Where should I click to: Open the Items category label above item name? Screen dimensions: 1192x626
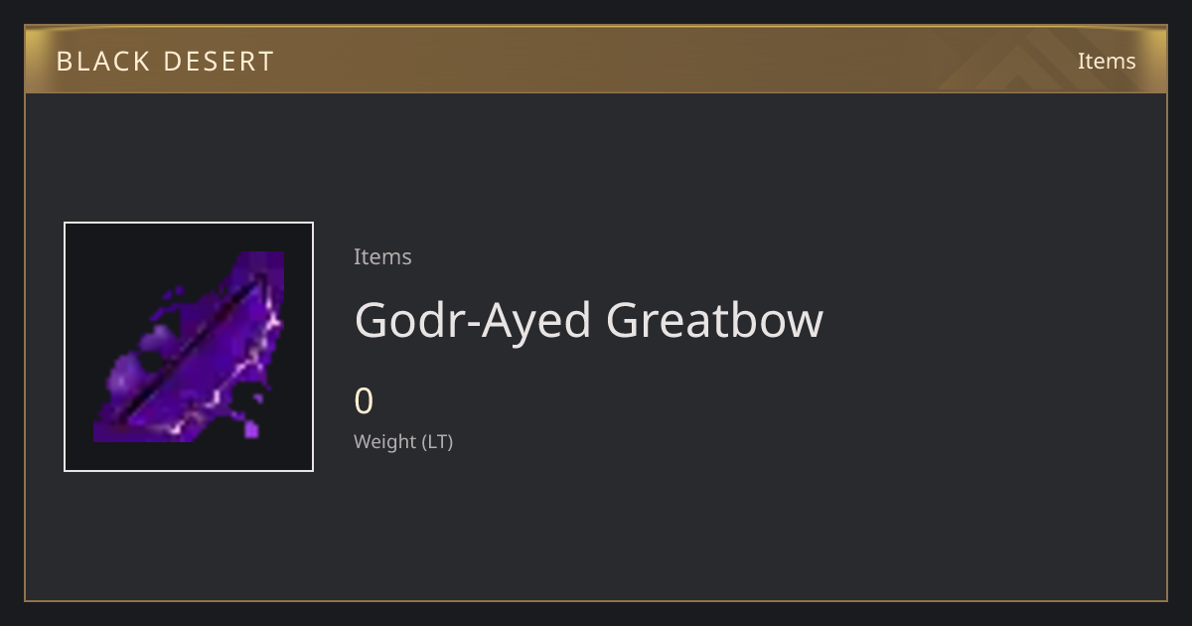[x=382, y=256]
